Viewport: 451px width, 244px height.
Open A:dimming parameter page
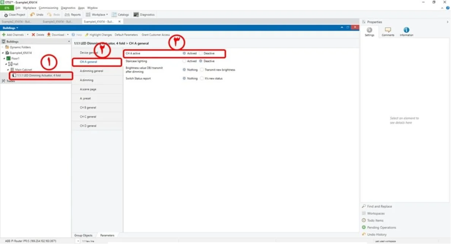[x=97, y=80]
